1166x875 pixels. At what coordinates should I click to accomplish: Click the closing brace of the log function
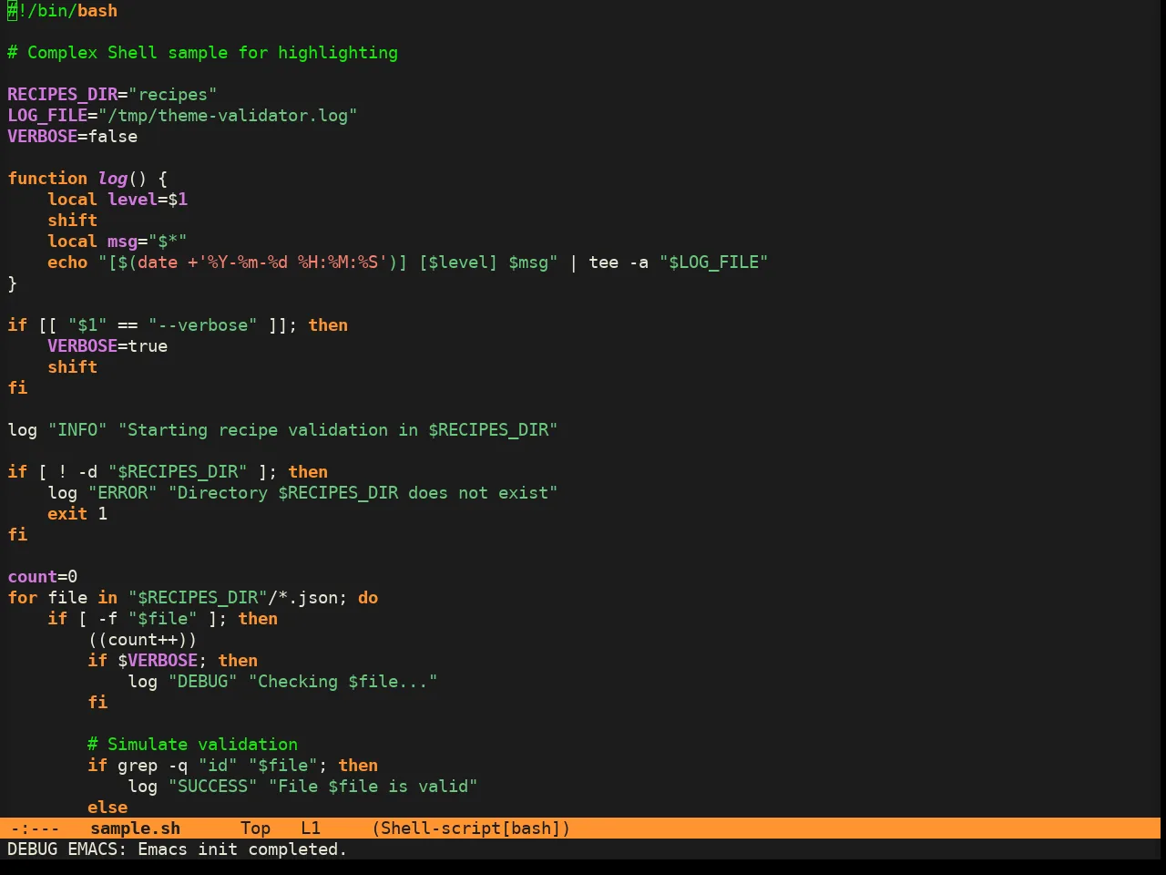13,283
